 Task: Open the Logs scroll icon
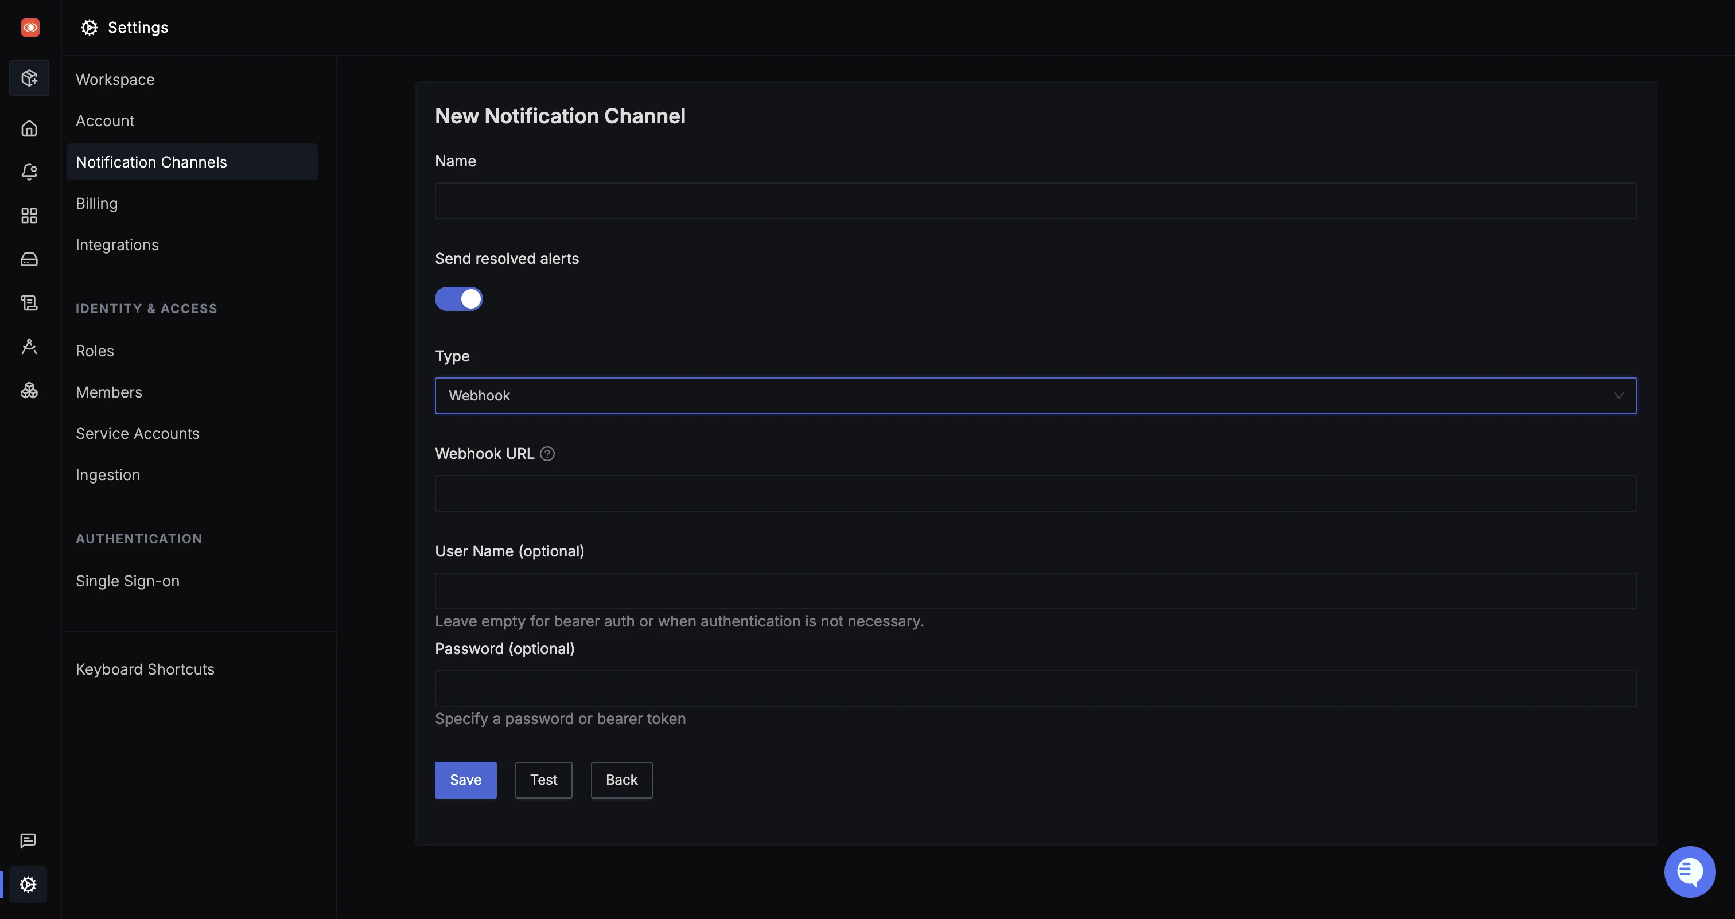29,303
